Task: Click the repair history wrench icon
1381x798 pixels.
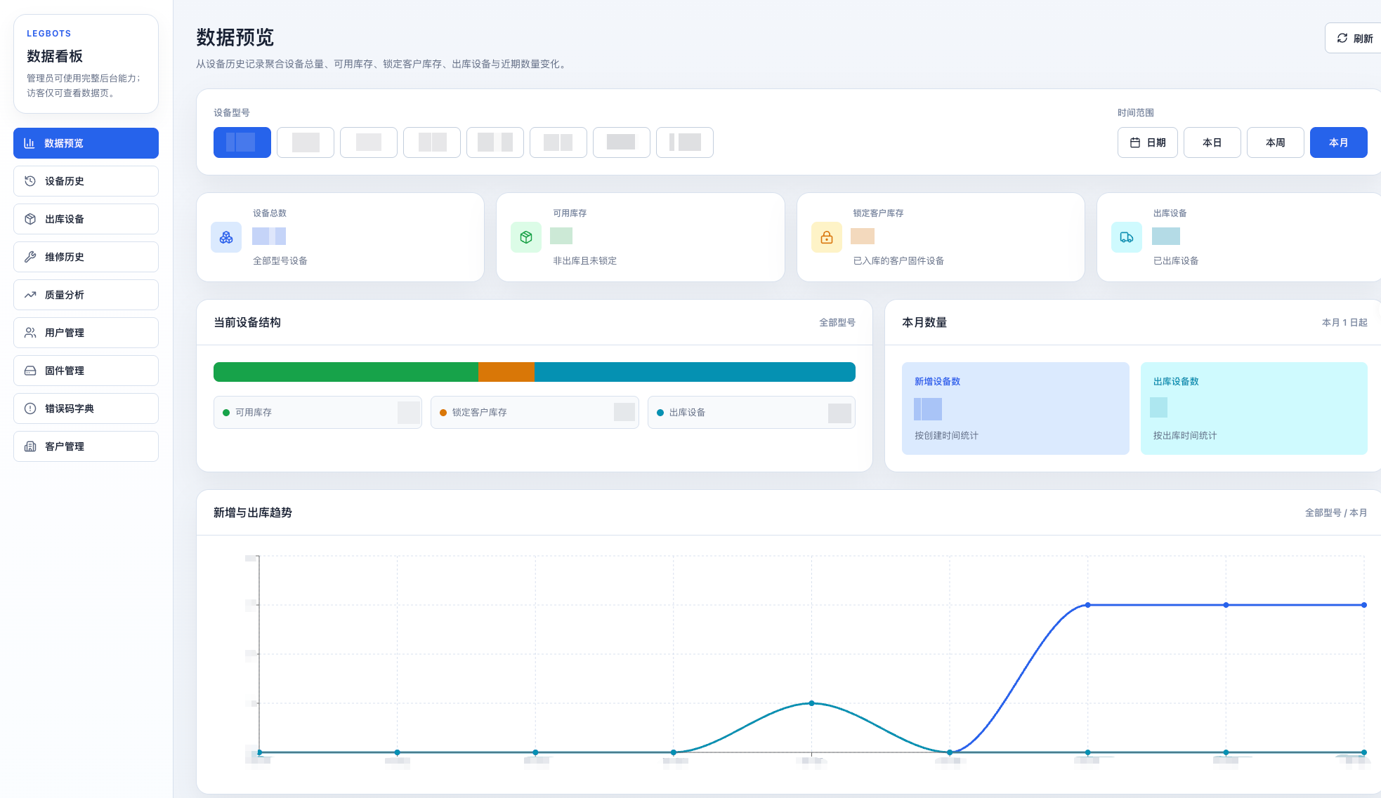Action: click(x=30, y=257)
